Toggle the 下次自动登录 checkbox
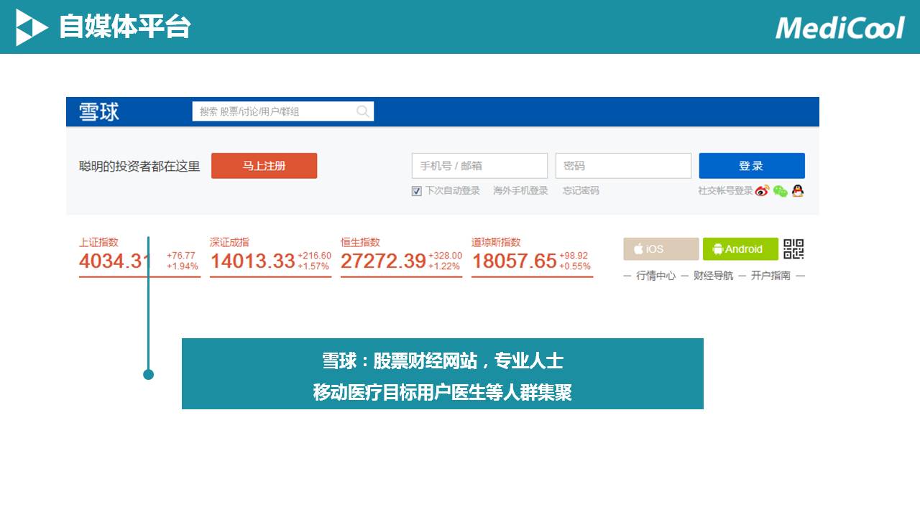 click(416, 191)
